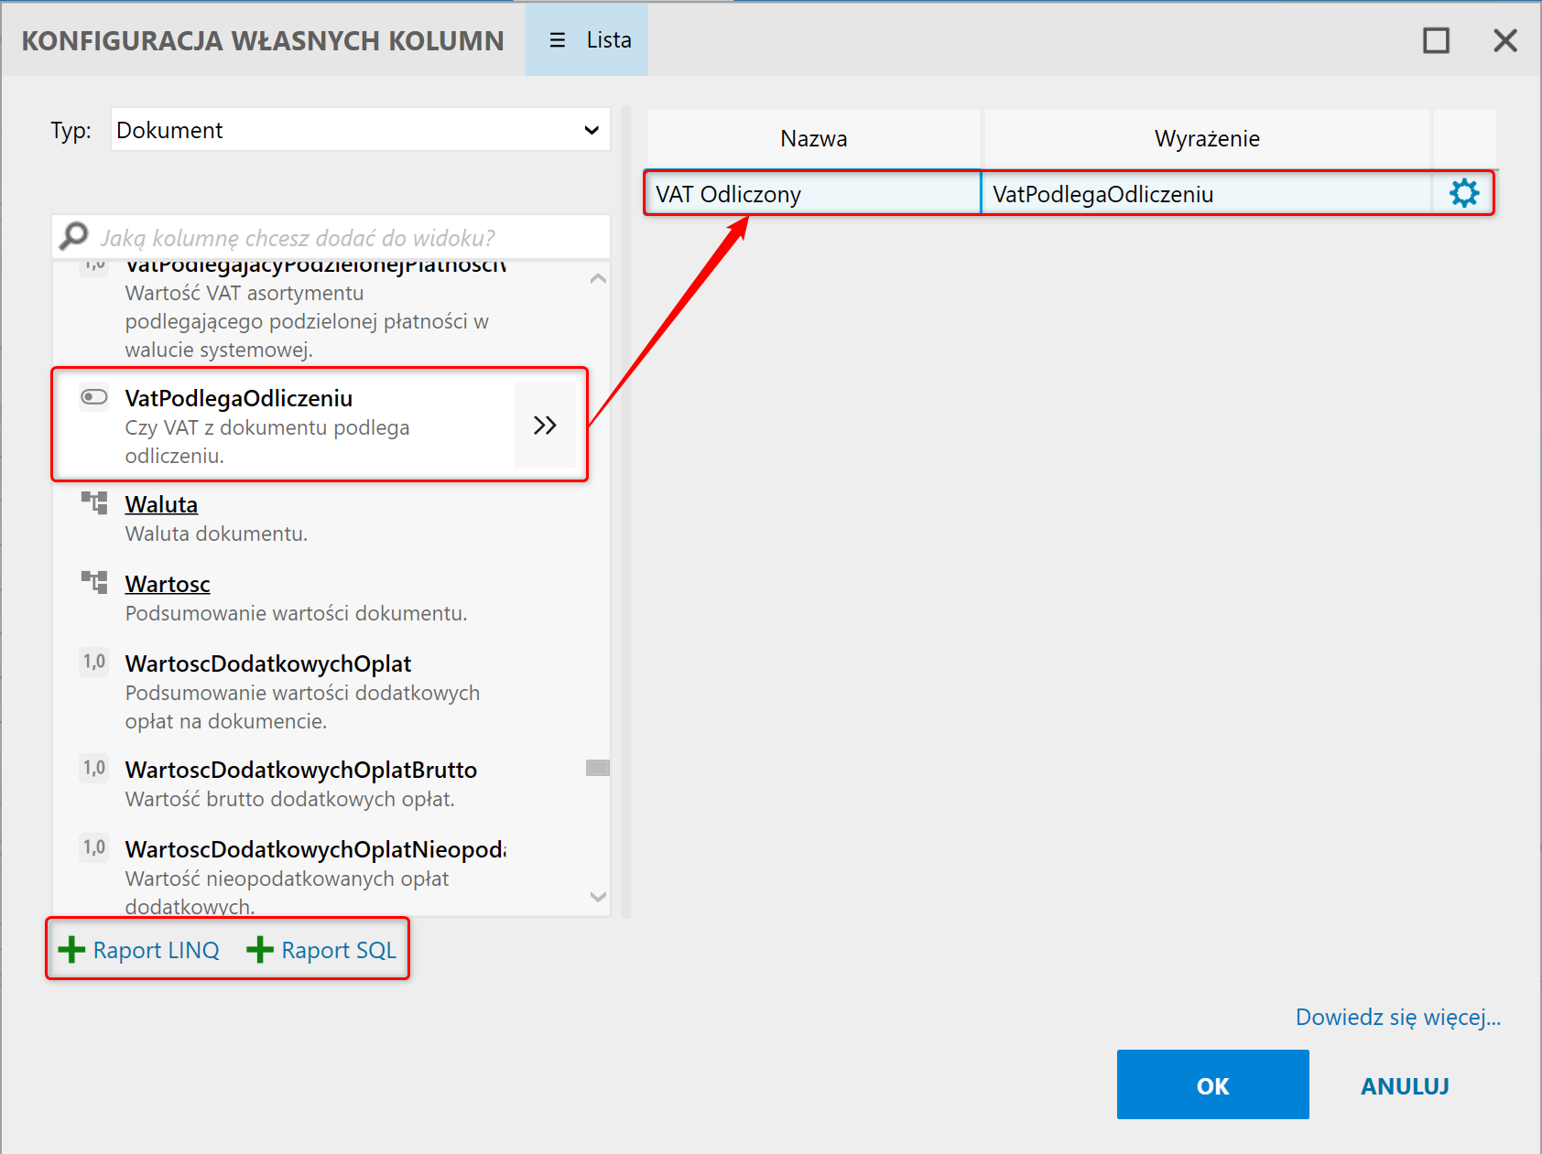Screen dimensions: 1542x1154
Task: Click the ANULUJ button
Action: click(1405, 1085)
